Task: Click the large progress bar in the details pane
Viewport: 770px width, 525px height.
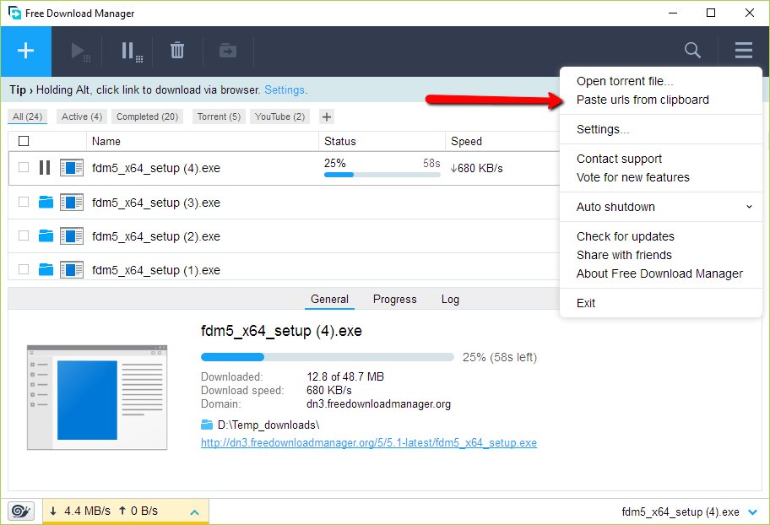Action: [327, 357]
